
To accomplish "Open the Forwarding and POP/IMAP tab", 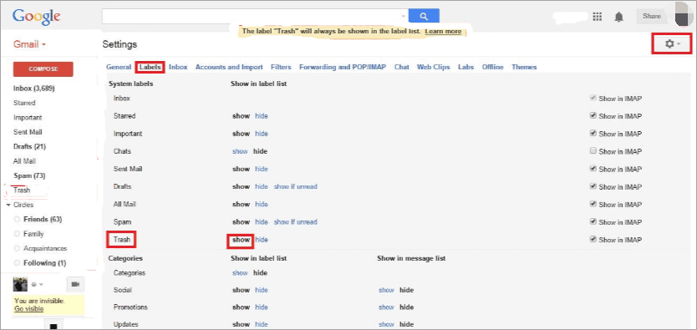I will click(x=343, y=67).
